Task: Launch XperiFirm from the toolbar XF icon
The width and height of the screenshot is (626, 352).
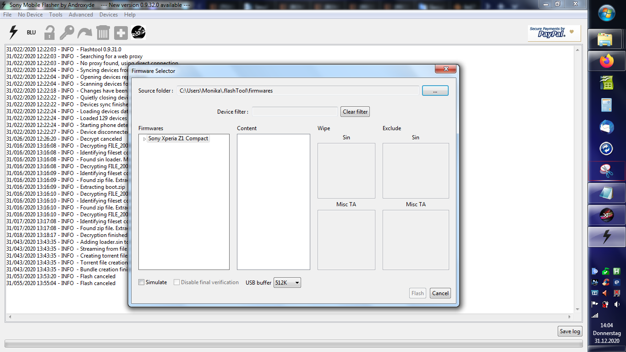Action: tap(138, 33)
